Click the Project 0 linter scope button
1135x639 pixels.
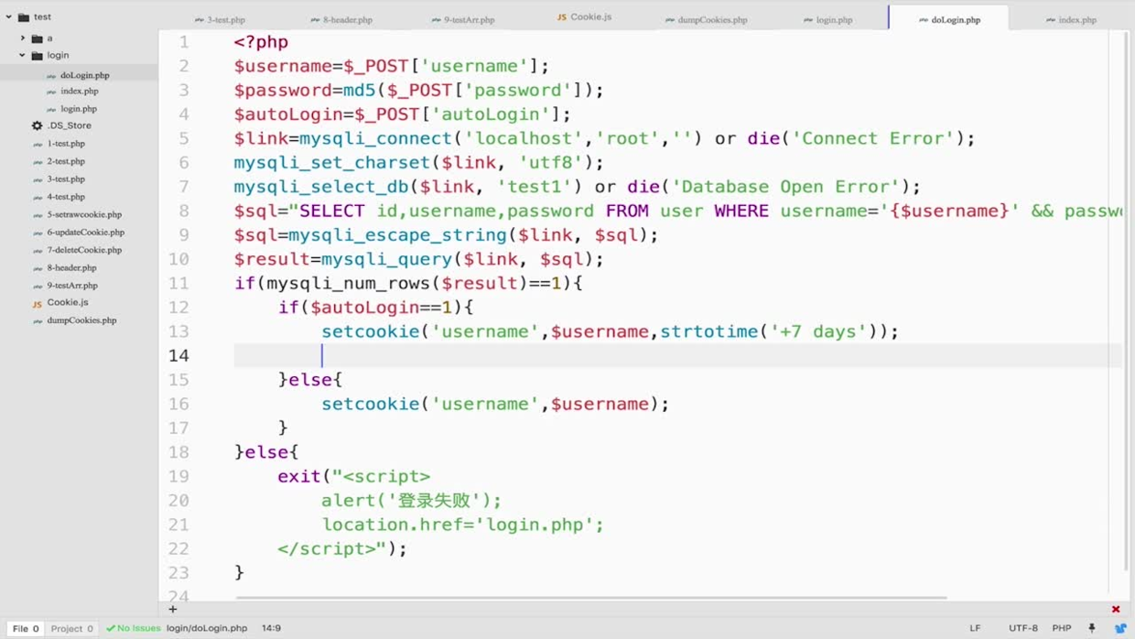tap(71, 629)
